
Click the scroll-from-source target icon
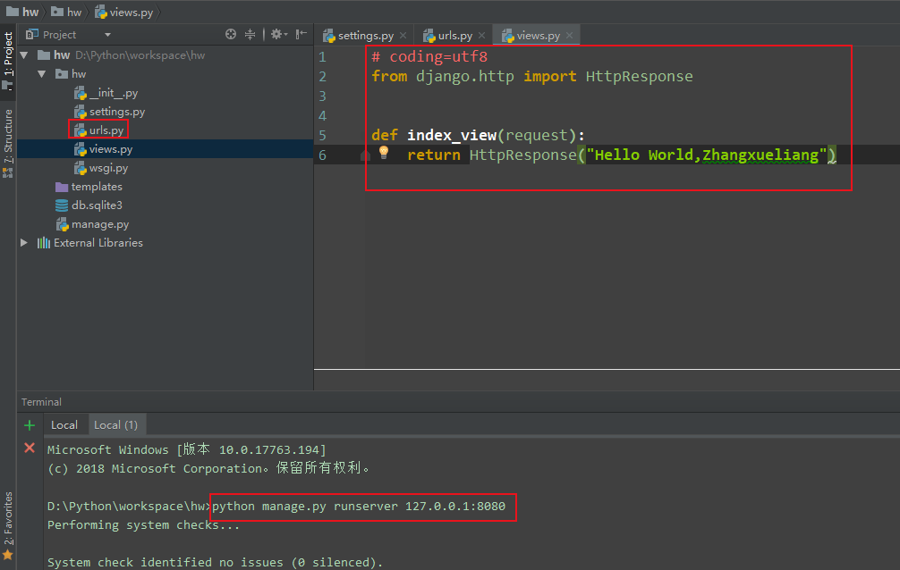point(231,35)
